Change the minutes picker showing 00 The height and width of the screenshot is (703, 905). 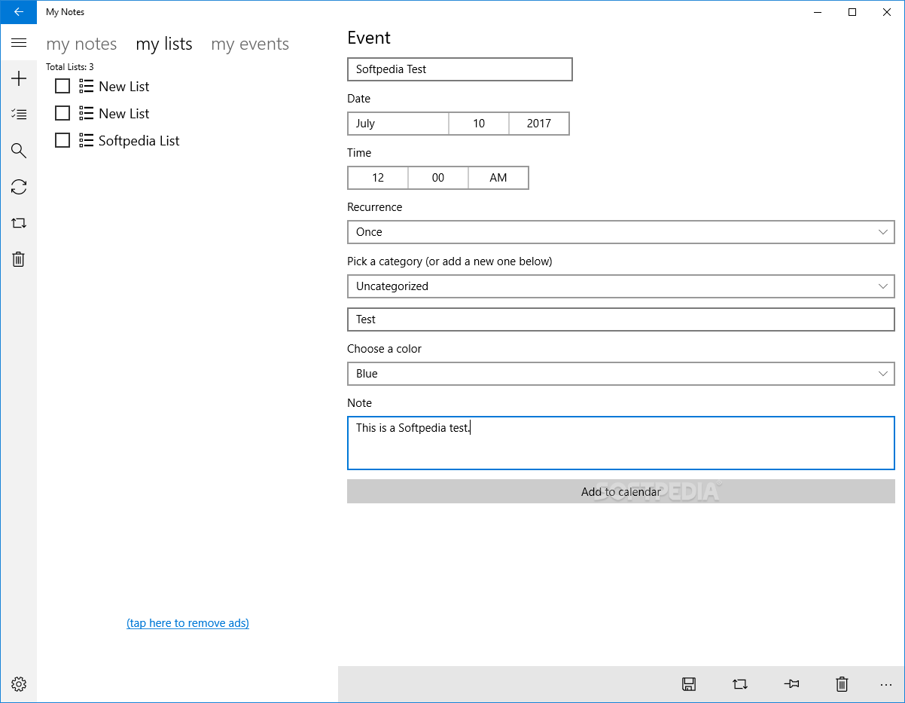point(438,178)
